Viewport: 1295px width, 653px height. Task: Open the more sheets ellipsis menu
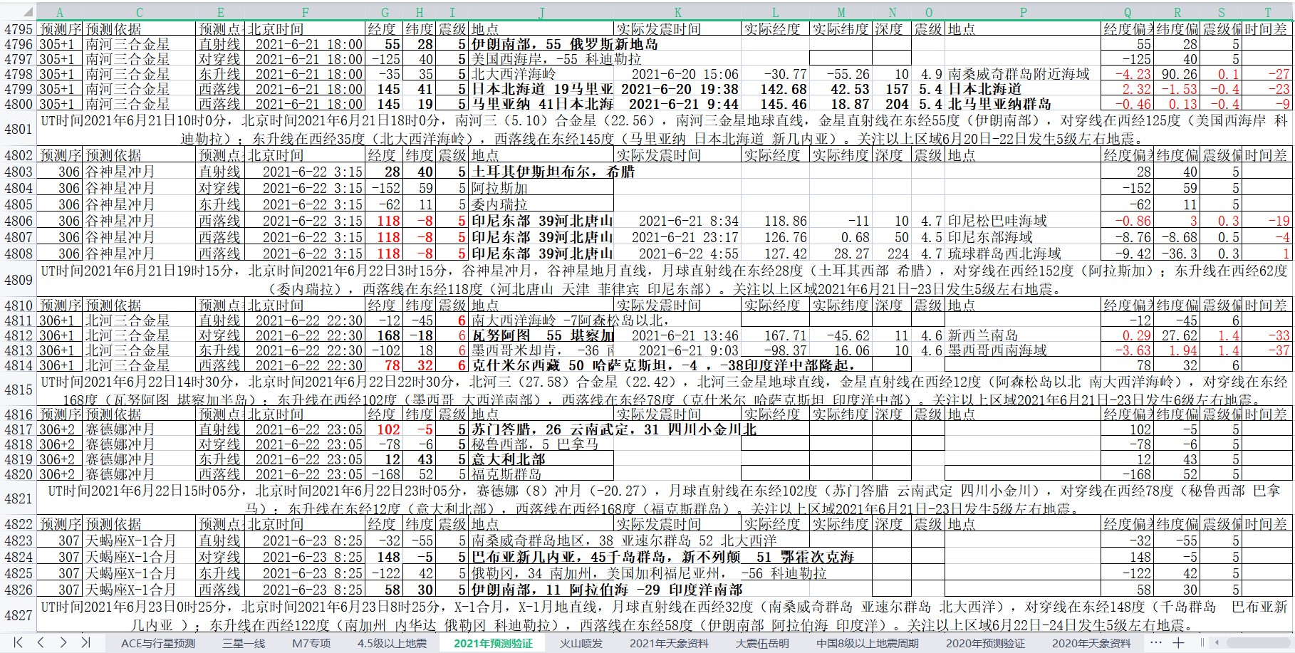click(x=1155, y=642)
